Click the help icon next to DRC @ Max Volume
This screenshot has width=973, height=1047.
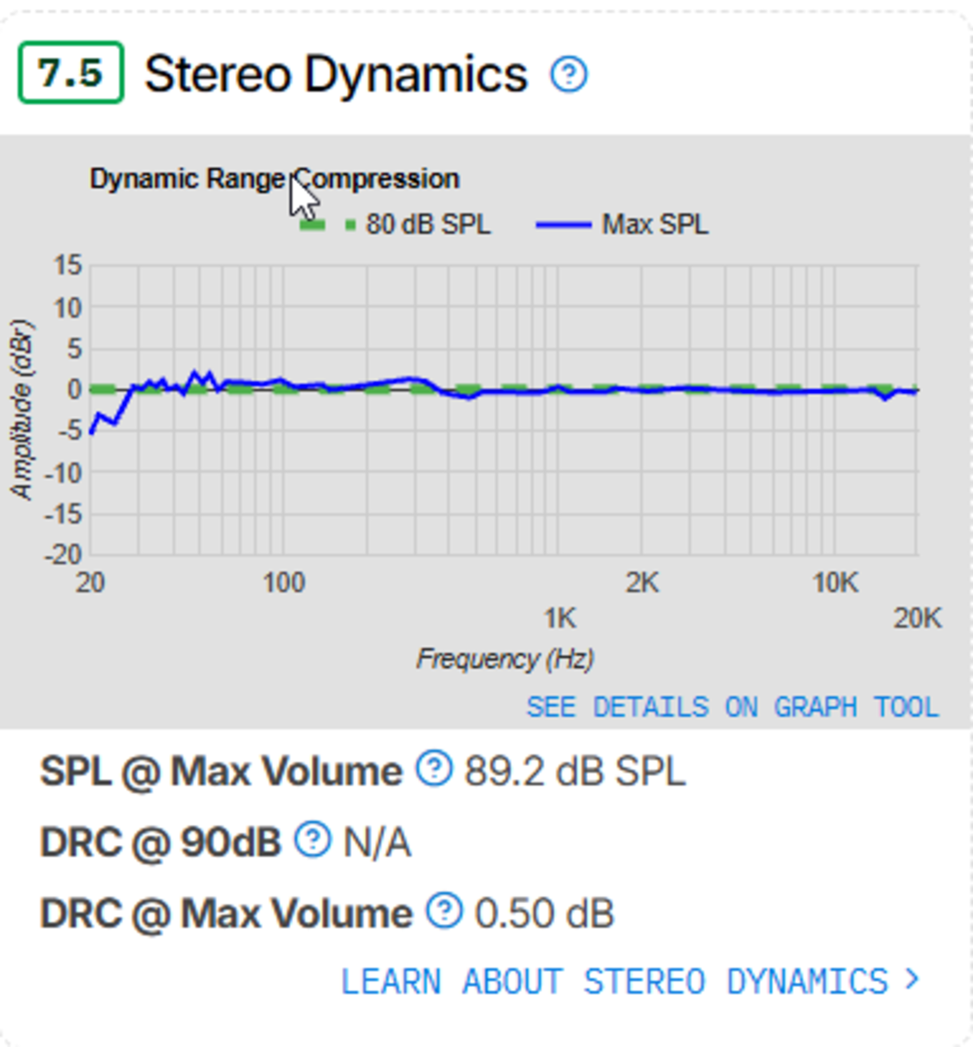tap(444, 910)
